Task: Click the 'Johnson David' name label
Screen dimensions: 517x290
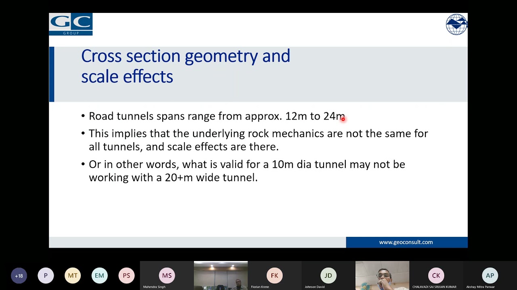Action: [315, 287]
